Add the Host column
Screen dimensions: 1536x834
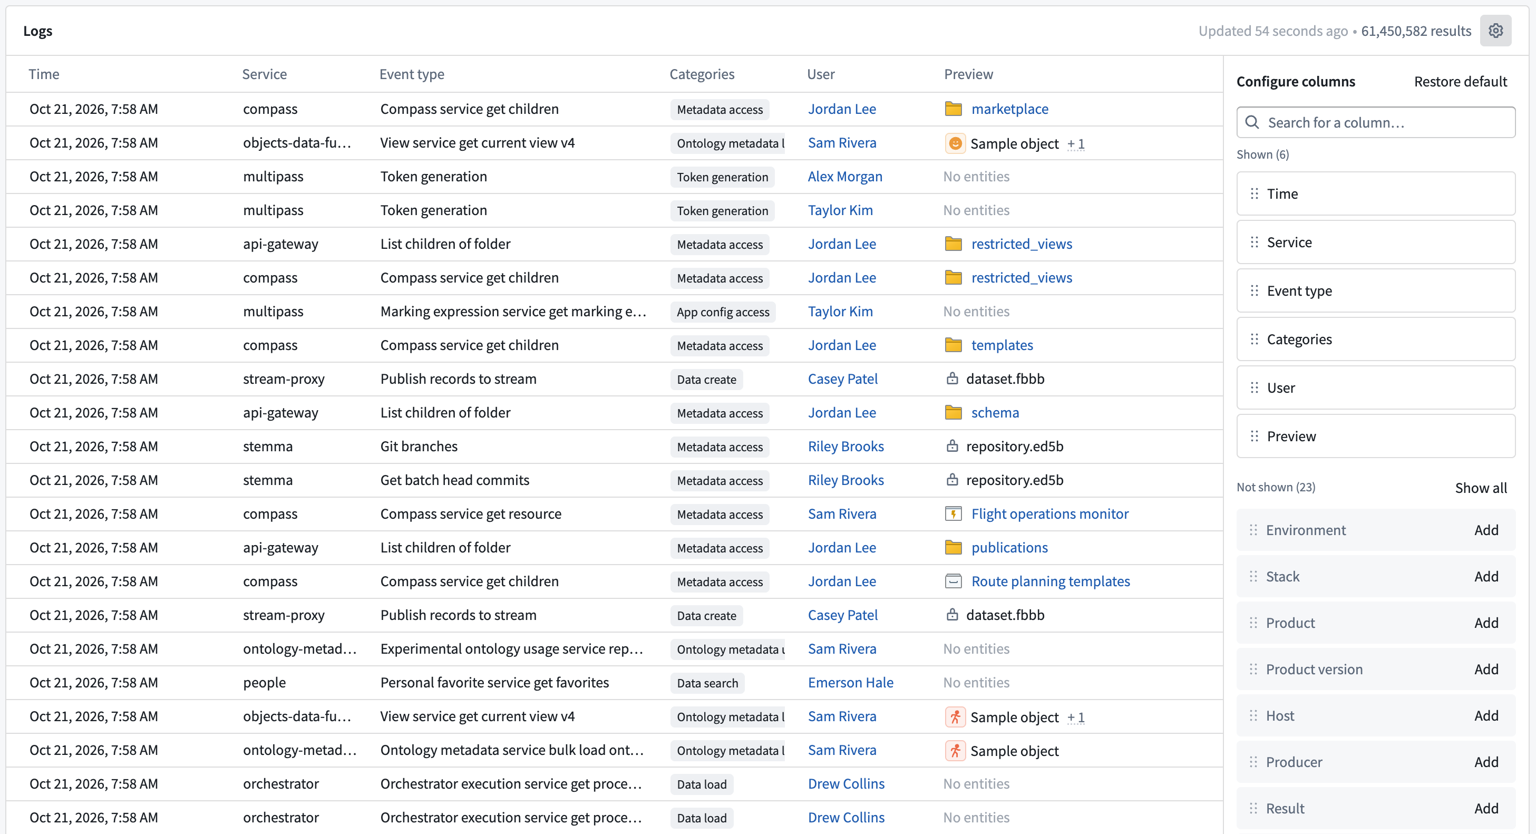[x=1486, y=715]
